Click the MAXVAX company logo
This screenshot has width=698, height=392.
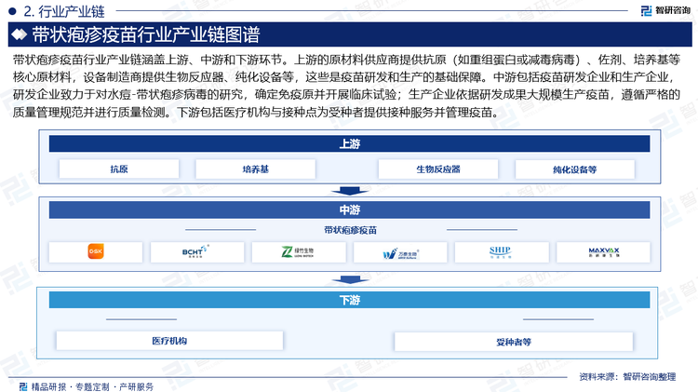point(604,252)
